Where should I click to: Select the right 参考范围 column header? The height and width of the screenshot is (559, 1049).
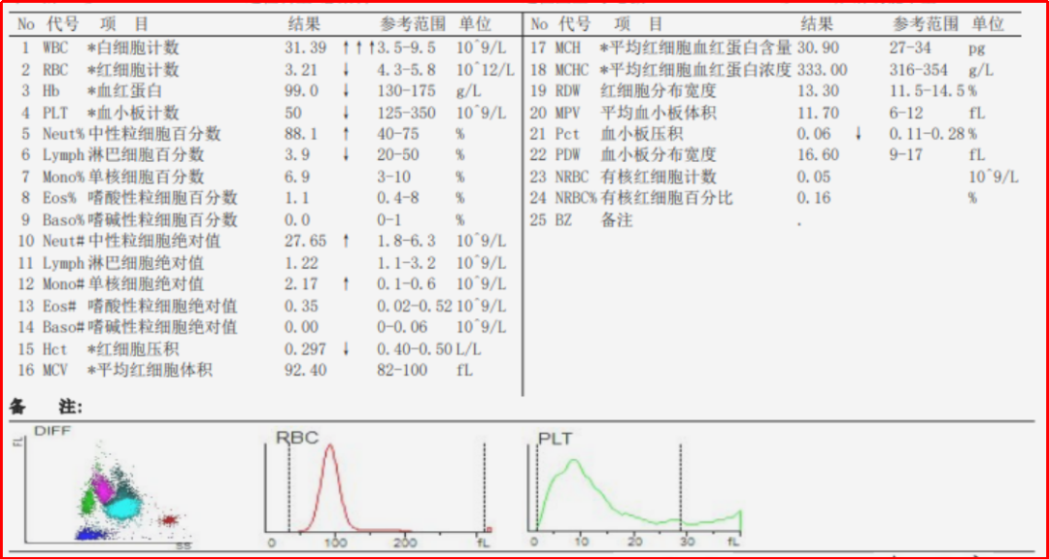coord(926,24)
